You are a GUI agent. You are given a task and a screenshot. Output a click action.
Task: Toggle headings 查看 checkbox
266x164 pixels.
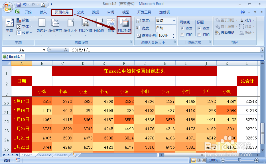coord(199,28)
